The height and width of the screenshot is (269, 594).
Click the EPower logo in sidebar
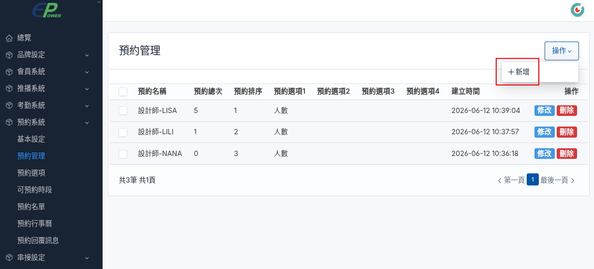tap(47, 10)
